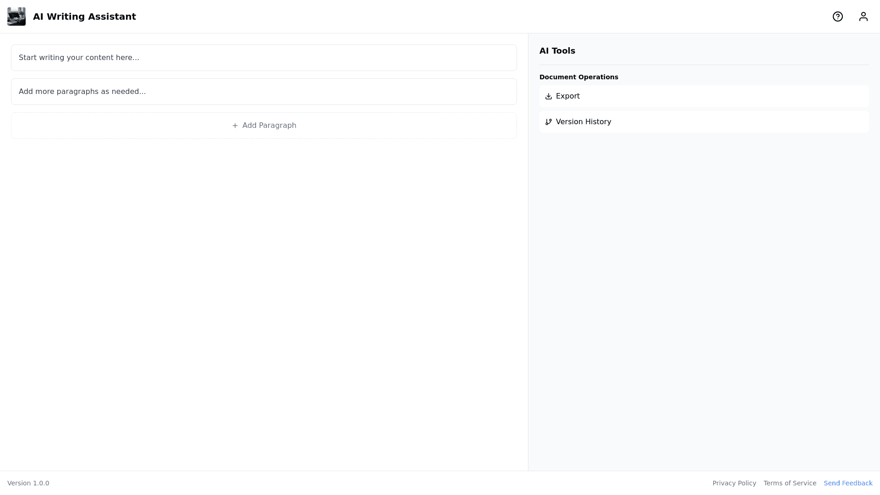
Task: Click the AI Tools panel heading
Action: coord(557,51)
